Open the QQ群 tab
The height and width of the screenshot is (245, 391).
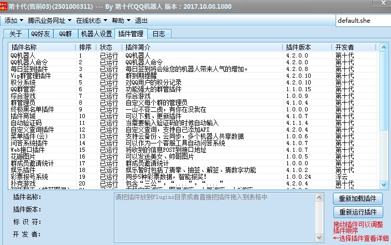[x=65, y=34]
